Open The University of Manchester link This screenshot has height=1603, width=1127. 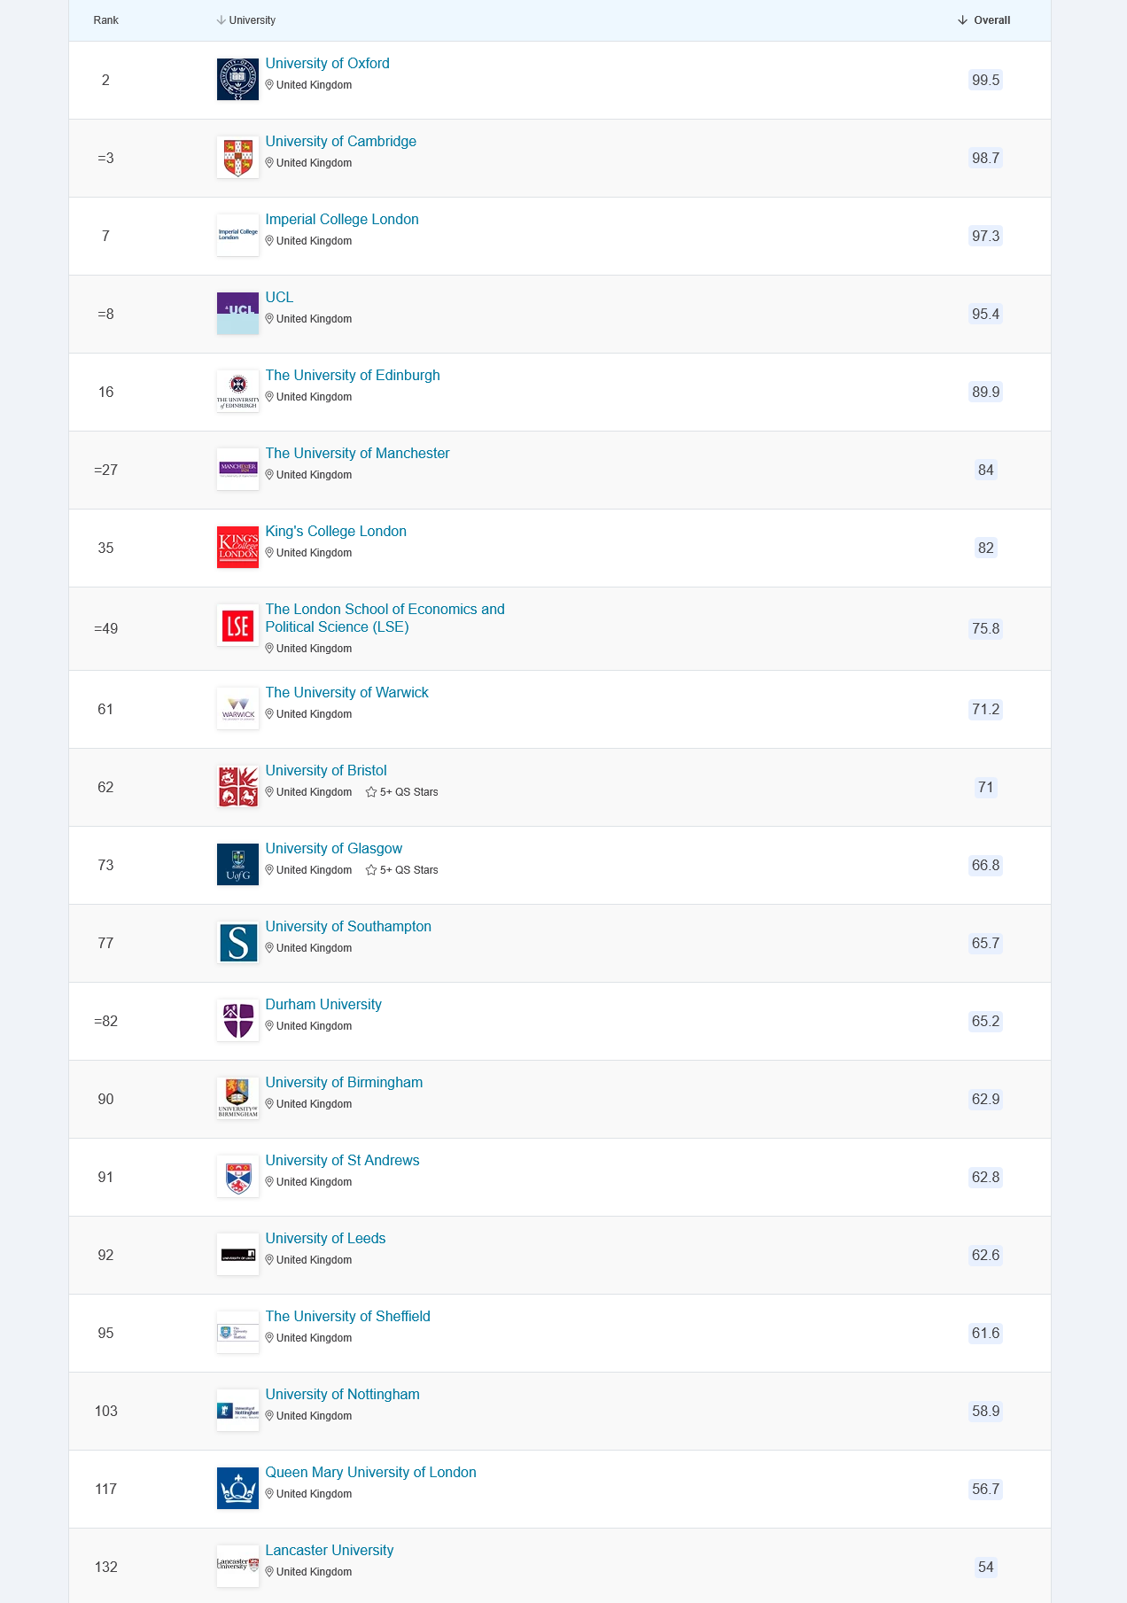click(x=357, y=454)
